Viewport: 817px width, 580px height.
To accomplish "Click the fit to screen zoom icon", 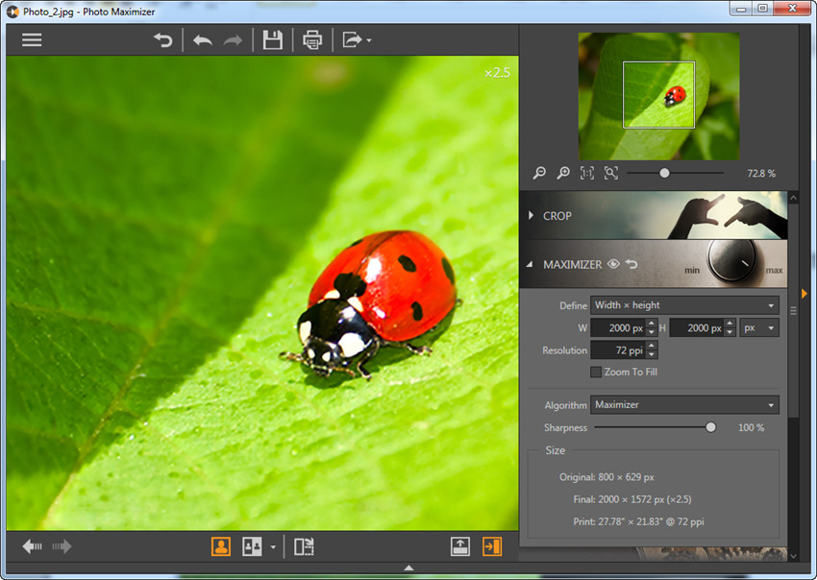I will [611, 173].
